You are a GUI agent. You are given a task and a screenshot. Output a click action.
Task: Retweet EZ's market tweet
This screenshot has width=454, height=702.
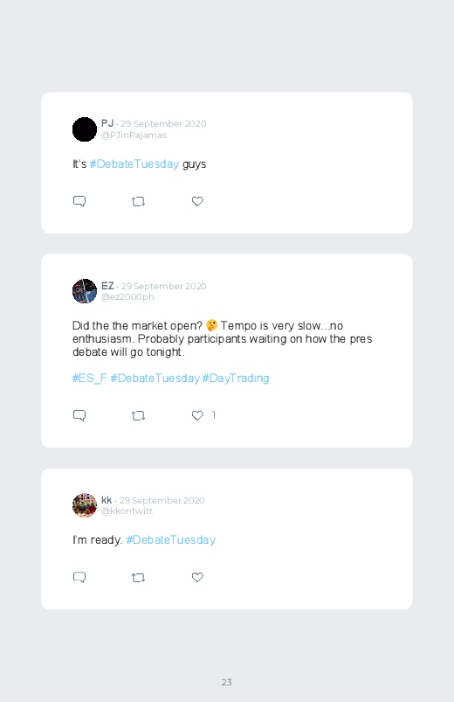click(x=138, y=416)
